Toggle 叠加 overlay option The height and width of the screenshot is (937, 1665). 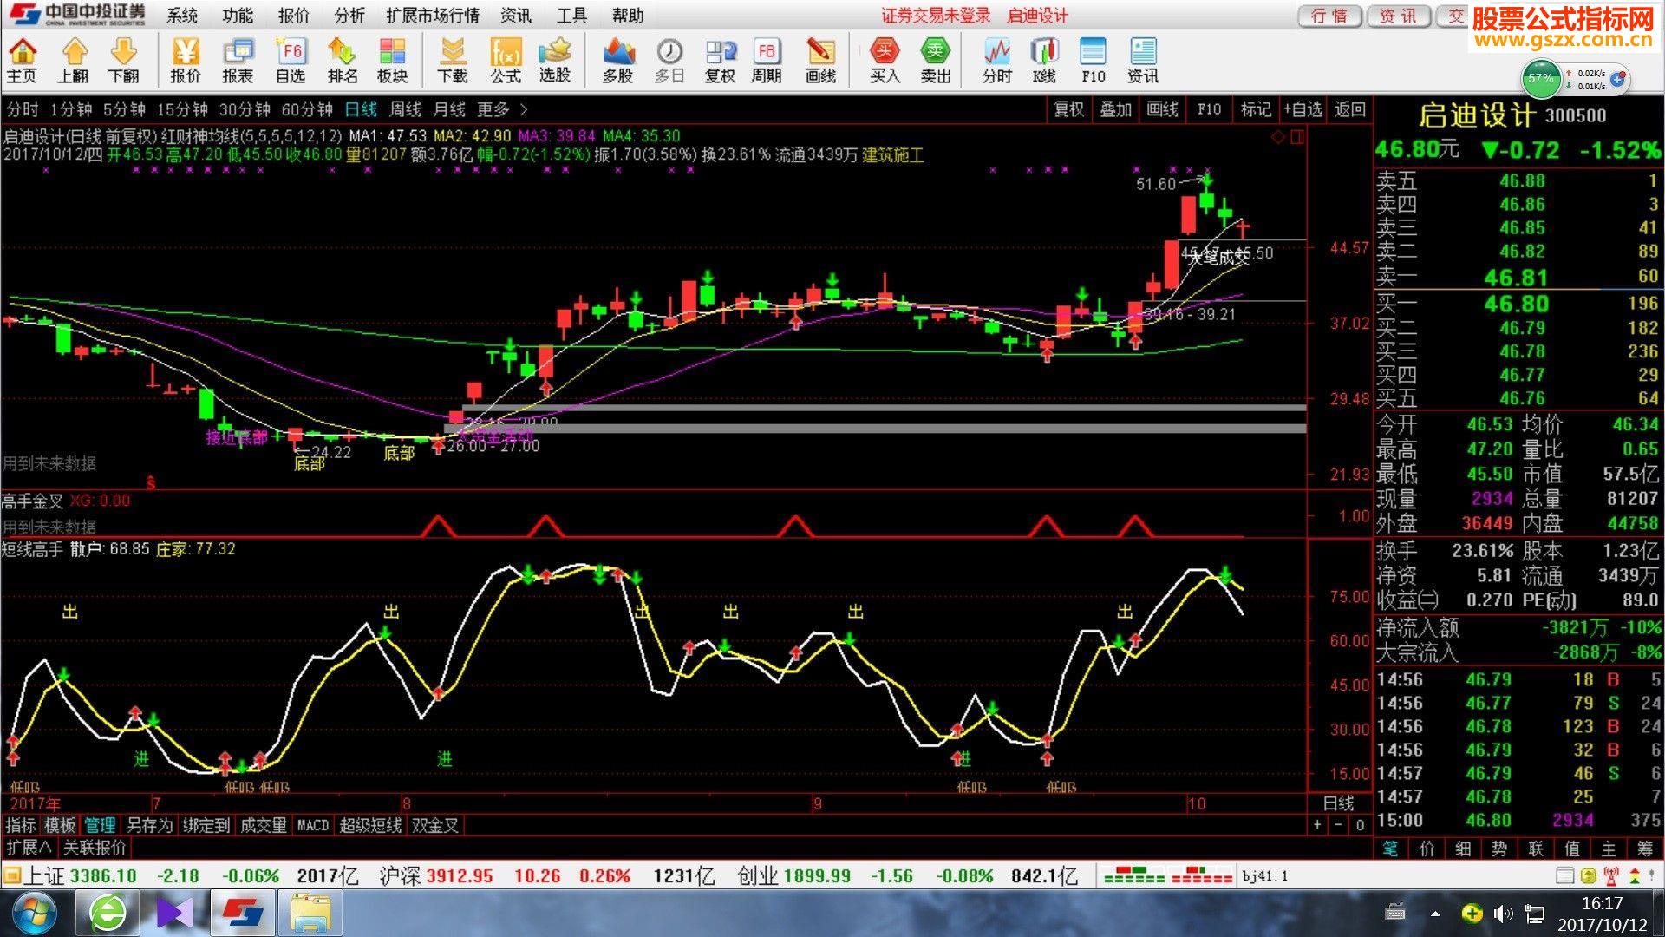[x=1116, y=109]
